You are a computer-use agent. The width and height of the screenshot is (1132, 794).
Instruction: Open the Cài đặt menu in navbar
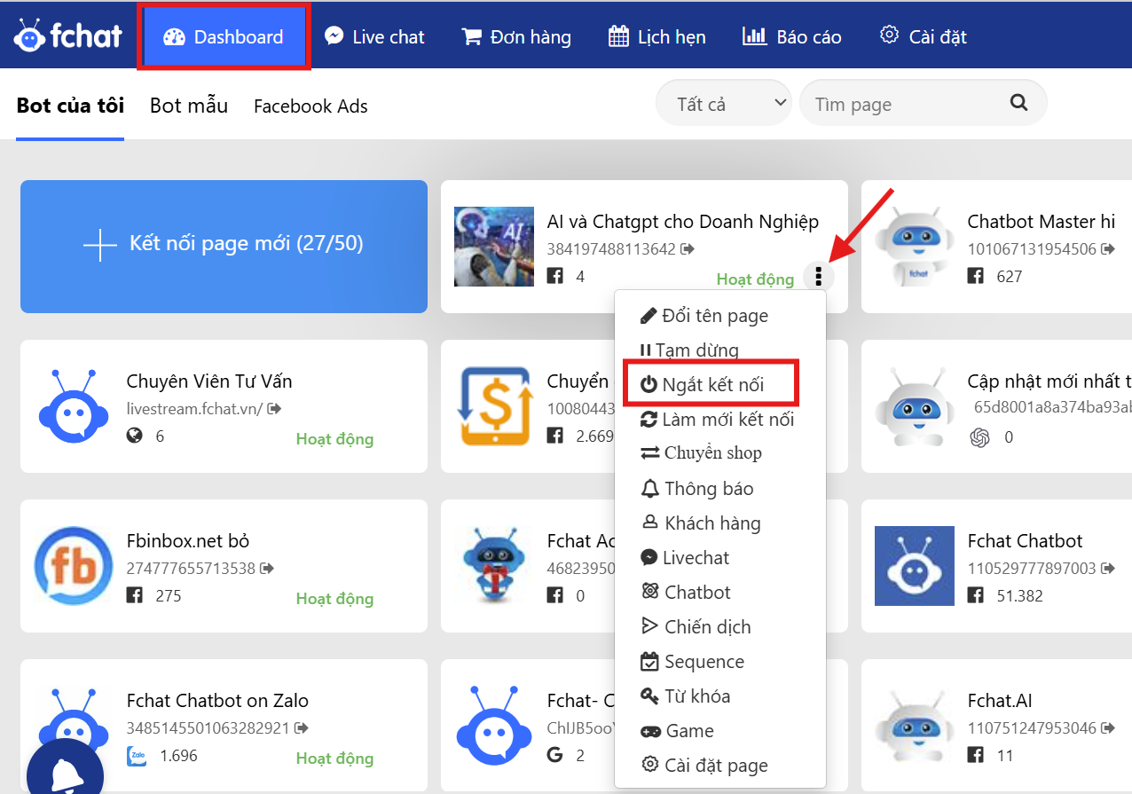pos(923,36)
